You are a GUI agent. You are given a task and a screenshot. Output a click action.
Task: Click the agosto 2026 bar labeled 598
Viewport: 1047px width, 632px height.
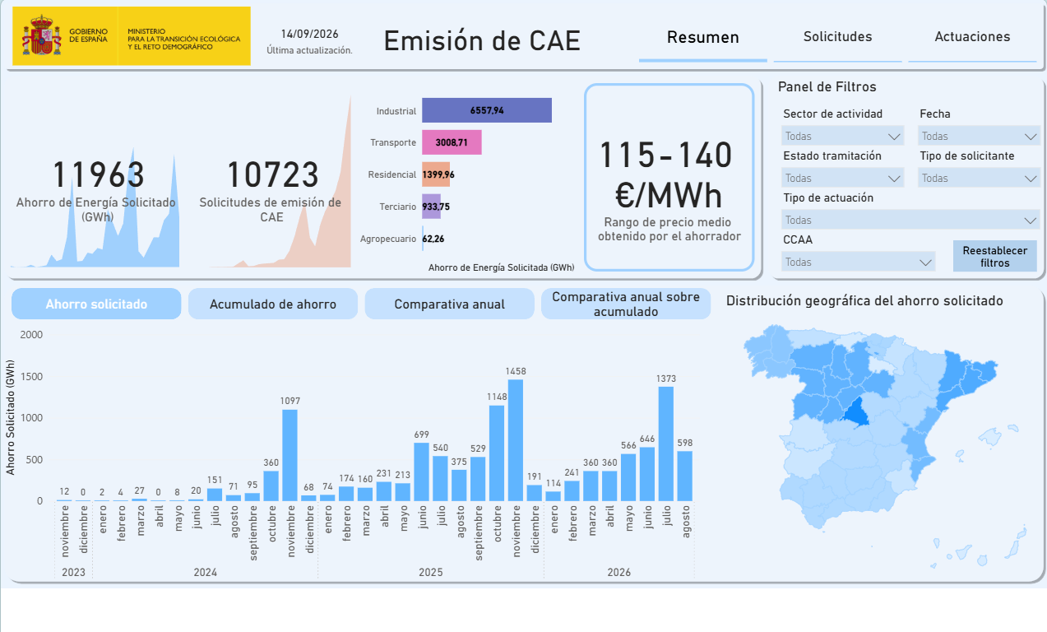[x=684, y=476]
